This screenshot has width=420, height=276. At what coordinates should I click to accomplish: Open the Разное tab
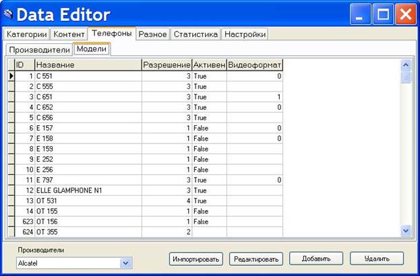coord(152,34)
